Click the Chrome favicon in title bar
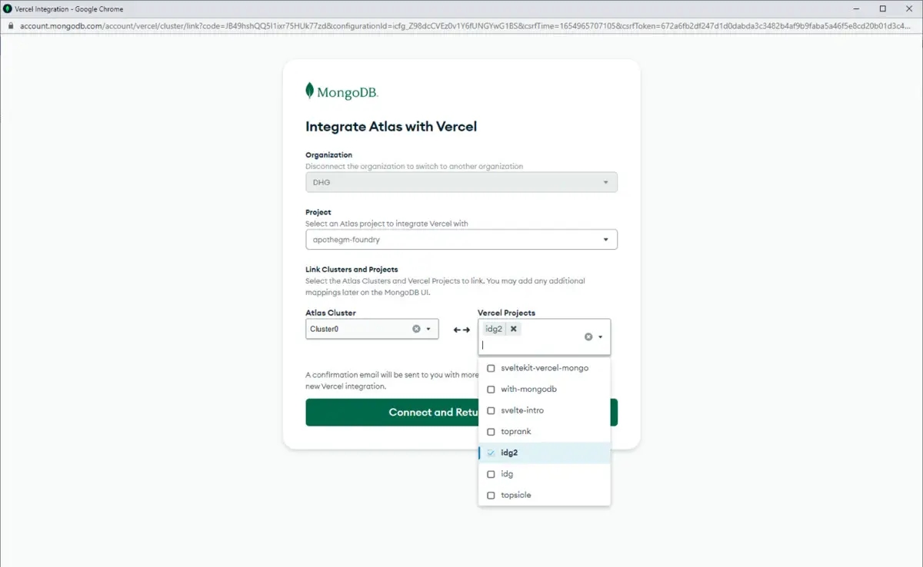Image resolution: width=923 pixels, height=567 pixels. click(x=8, y=8)
